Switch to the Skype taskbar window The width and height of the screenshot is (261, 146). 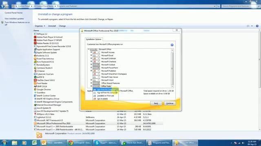[x=106, y=143]
